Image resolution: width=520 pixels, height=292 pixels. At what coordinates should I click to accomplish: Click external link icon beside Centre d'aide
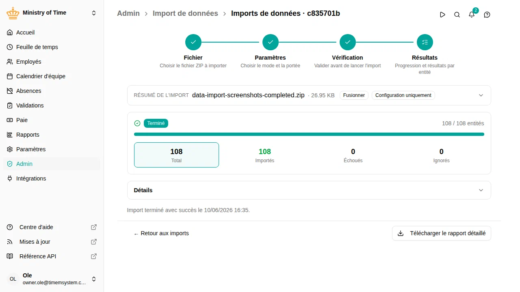tap(94, 227)
